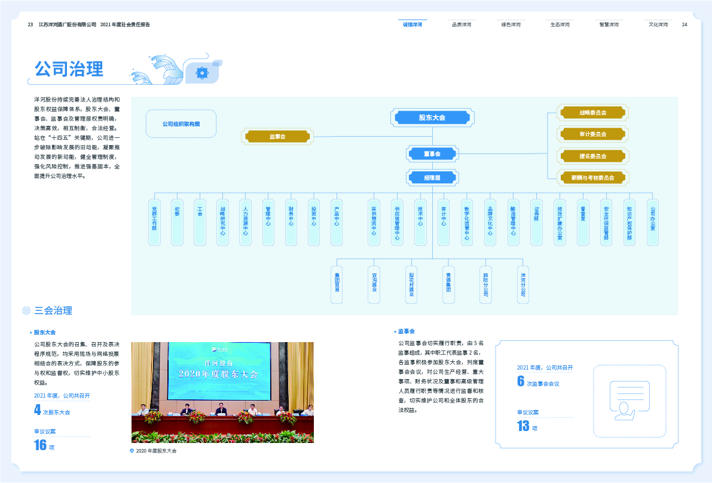Image resolution: width=712 pixels, height=483 pixels.
Task: Select the 薪酬与考核委员会 box
Action: (x=592, y=177)
